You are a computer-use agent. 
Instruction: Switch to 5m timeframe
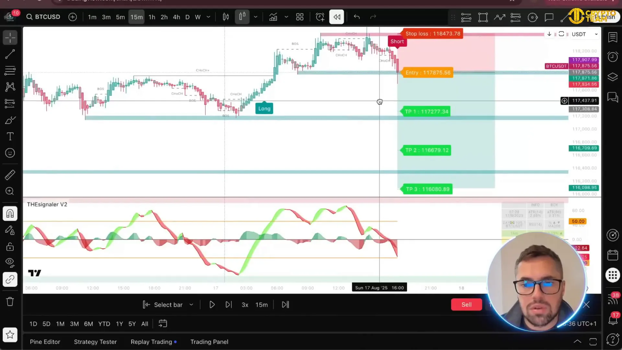[121, 17]
